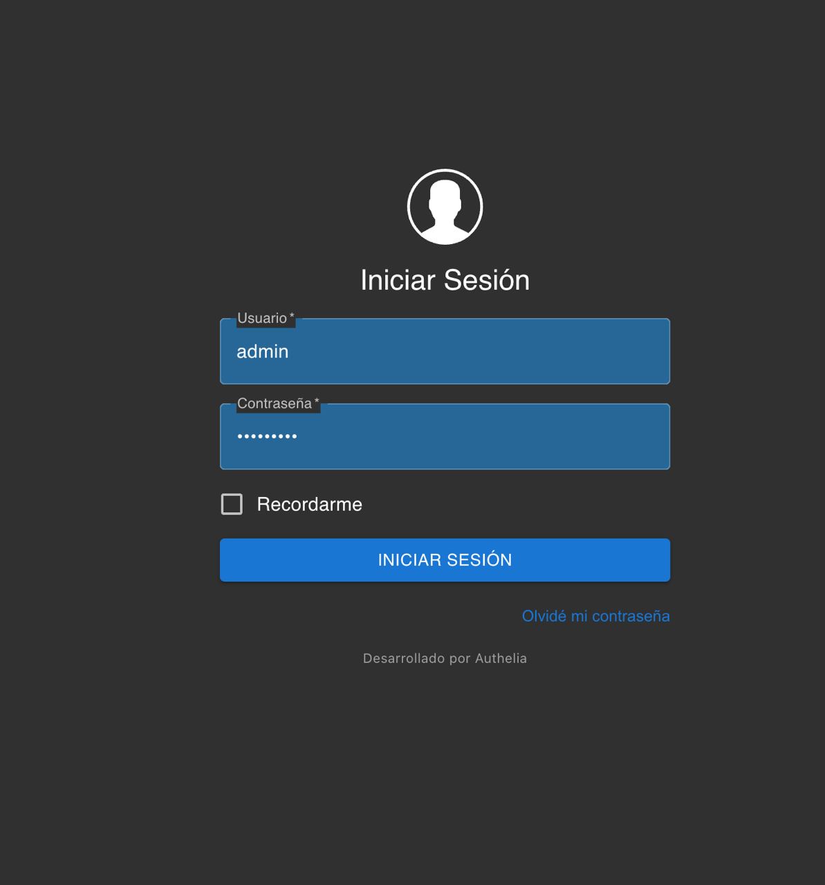Focus the Contraseña password field
825x885 pixels.
445,436
